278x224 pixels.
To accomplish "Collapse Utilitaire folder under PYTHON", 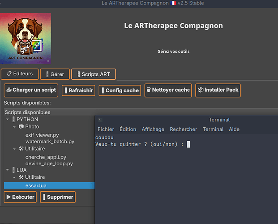I will tap(14, 149).
